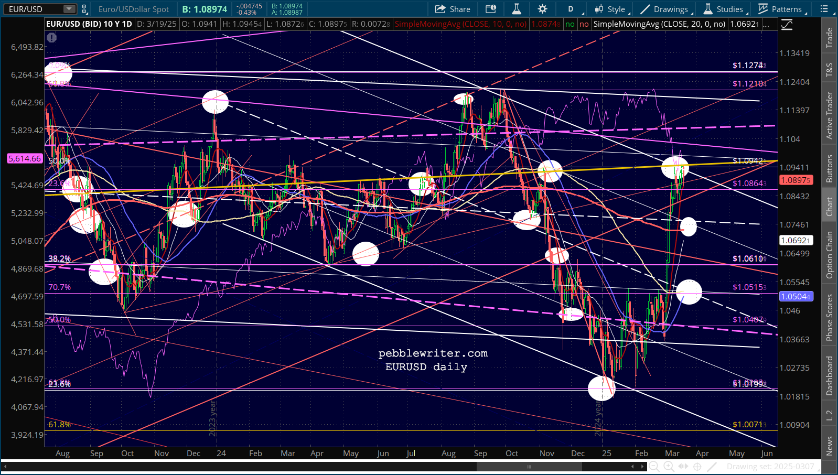Click the -0.43% change value
The height and width of the screenshot is (475, 838).
(246, 13)
